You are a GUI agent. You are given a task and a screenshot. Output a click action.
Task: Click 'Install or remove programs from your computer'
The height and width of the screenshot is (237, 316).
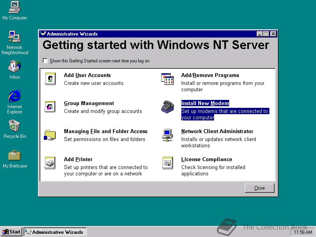click(x=223, y=86)
